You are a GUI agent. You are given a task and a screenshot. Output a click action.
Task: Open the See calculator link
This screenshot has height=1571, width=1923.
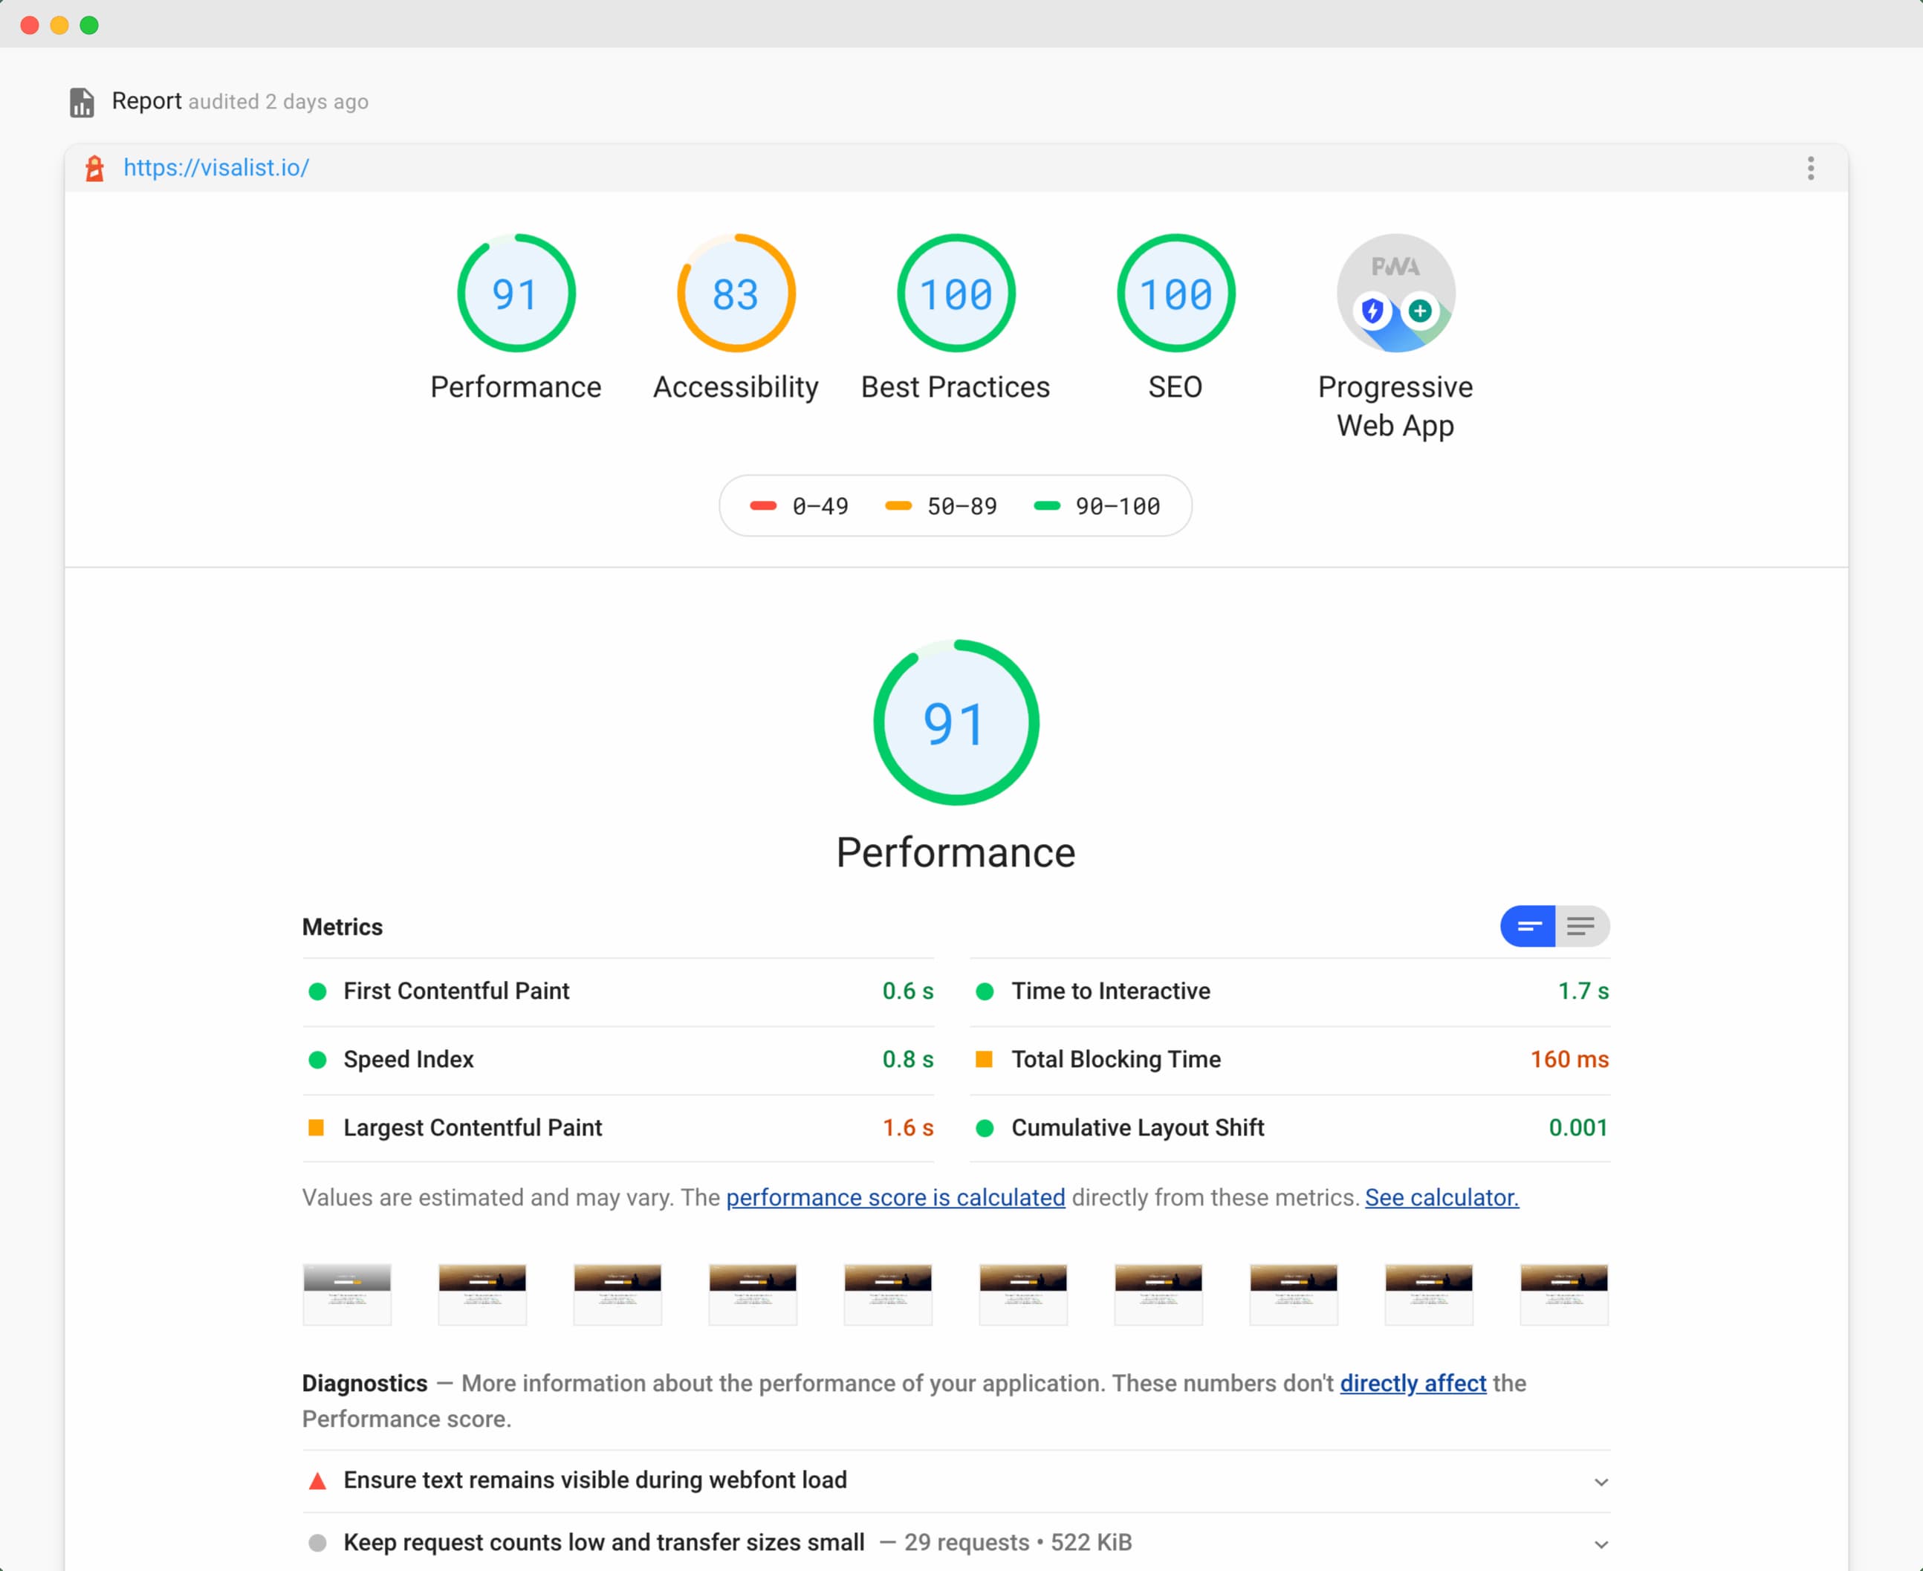(x=1442, y=1197)
